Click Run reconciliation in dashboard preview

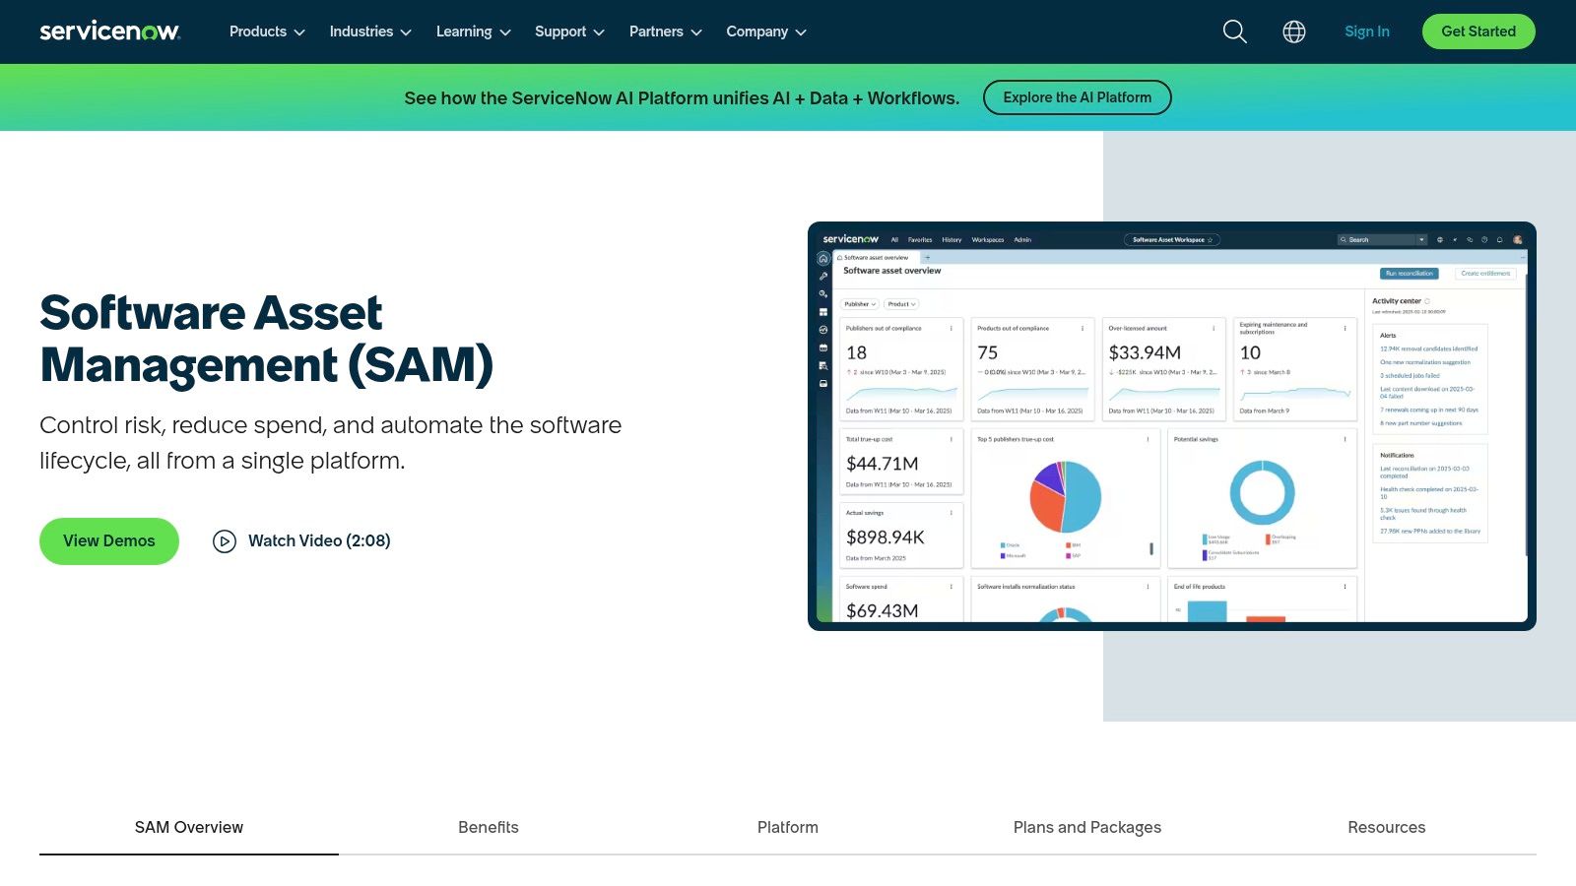(1410, 274)
